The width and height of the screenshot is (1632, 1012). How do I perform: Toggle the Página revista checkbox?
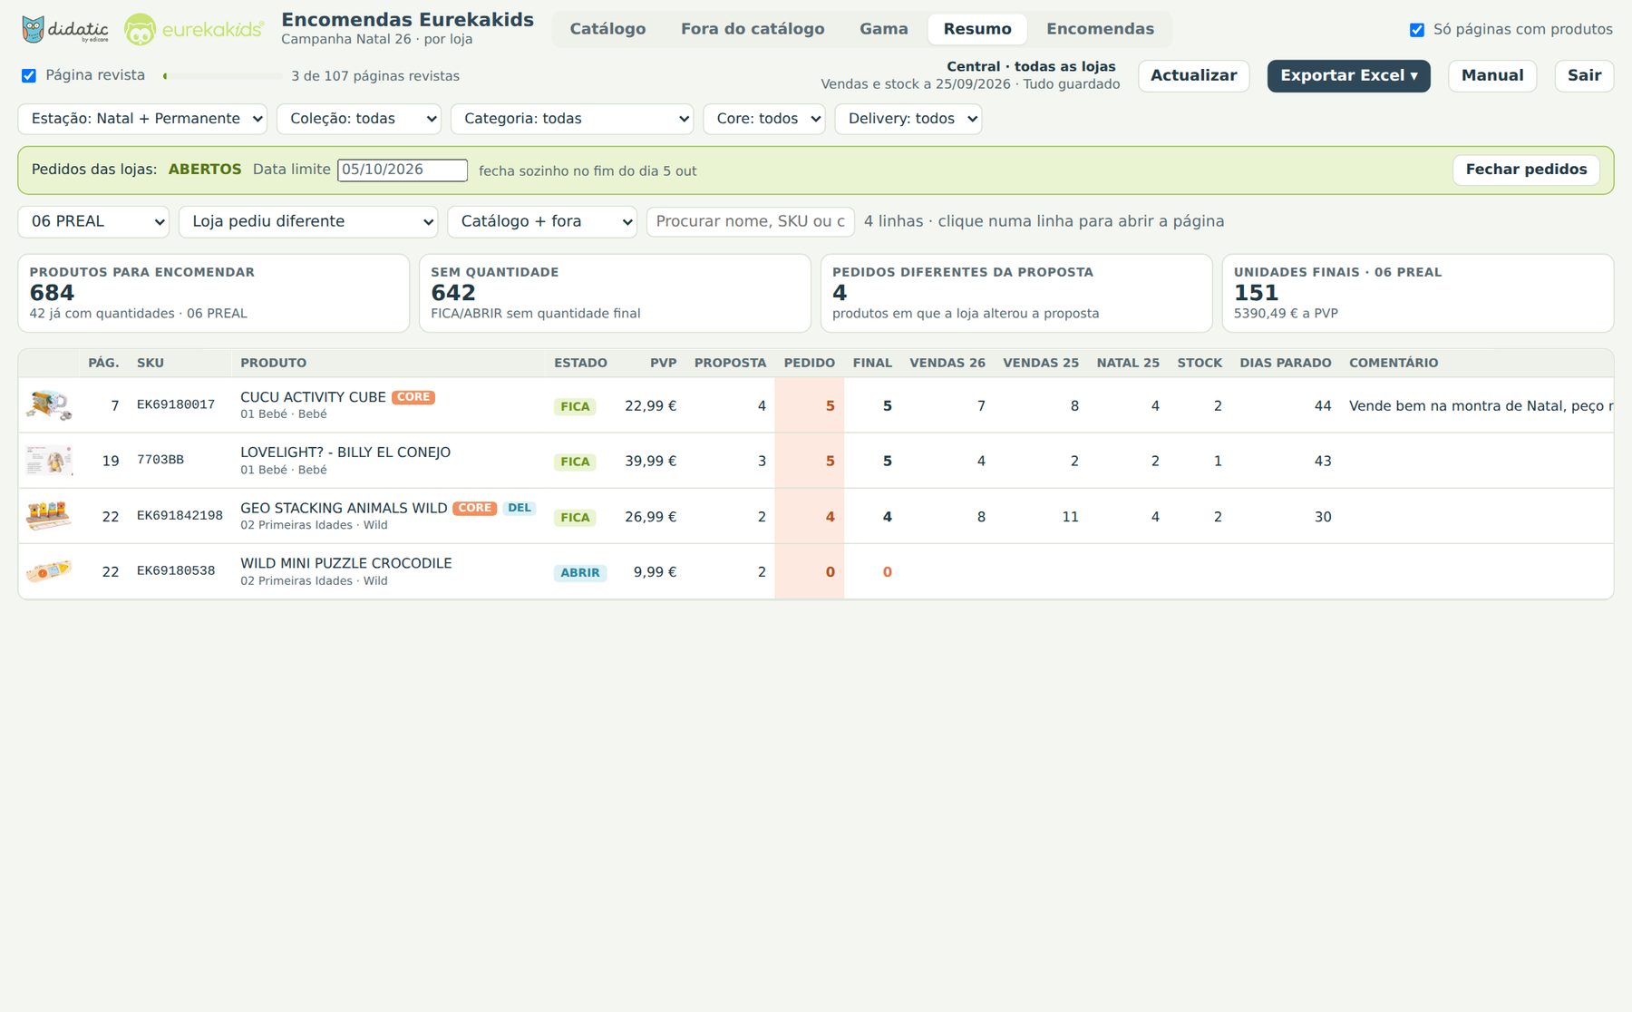pyautogui.click(x=29, y=75)
